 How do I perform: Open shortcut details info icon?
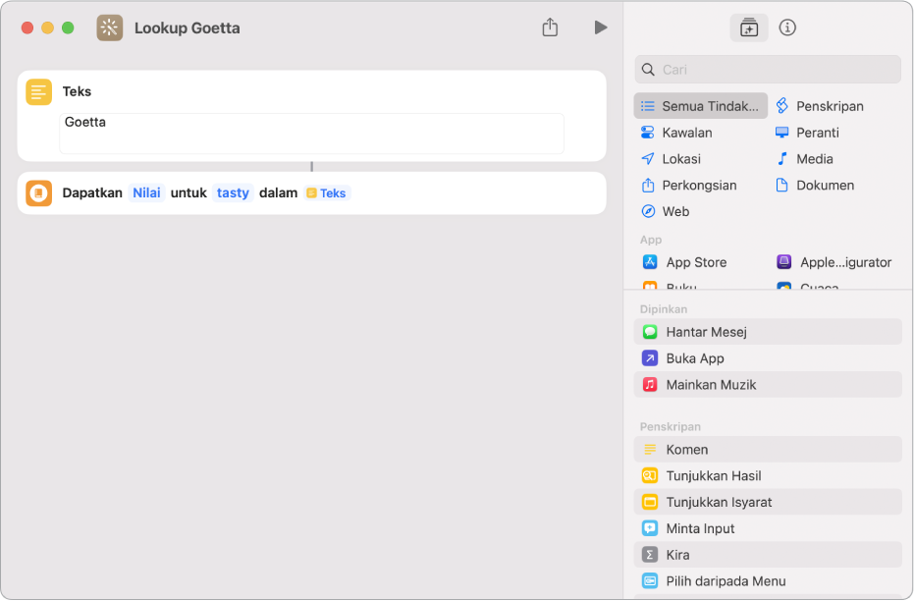coord(787,27)
